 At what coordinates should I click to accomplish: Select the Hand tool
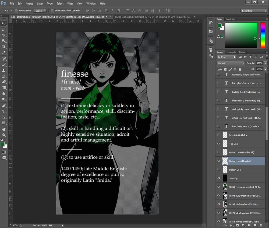pyautogui.click(x=4, y=129)
